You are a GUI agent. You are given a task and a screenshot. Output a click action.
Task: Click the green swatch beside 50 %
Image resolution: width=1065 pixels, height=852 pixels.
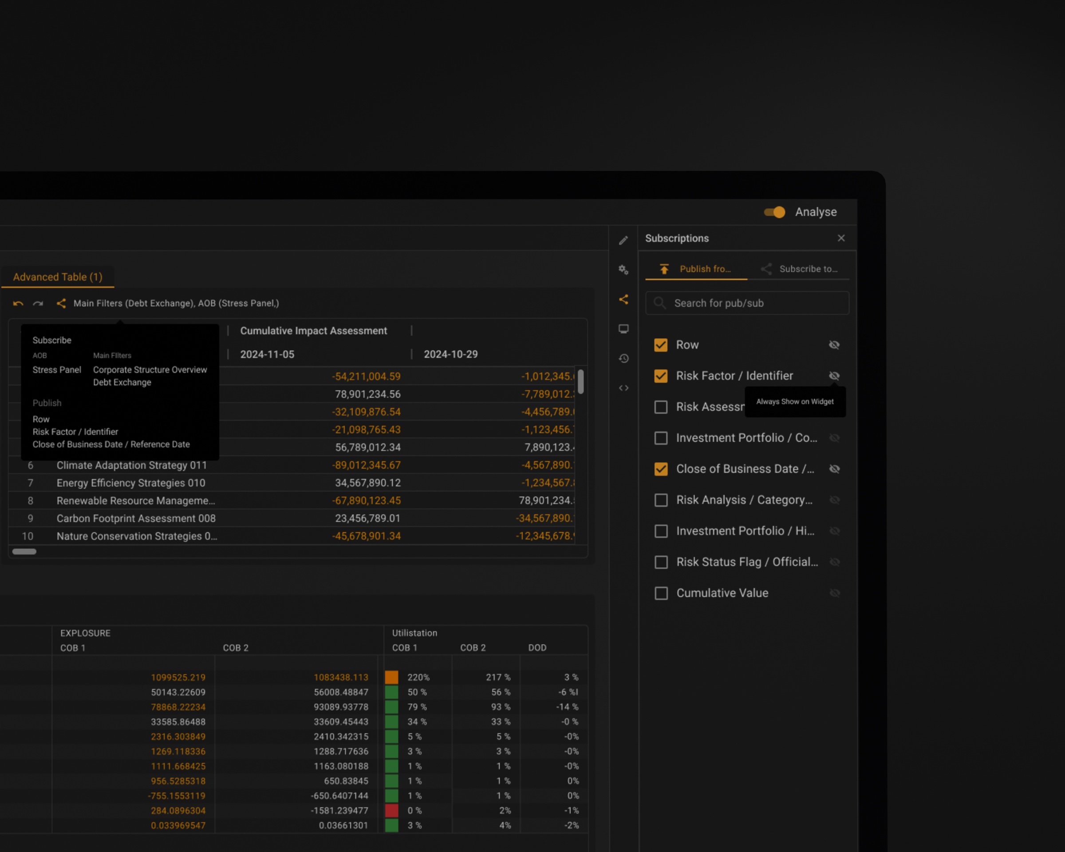(392, 692)
